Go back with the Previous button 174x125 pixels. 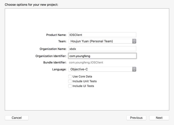136,118
